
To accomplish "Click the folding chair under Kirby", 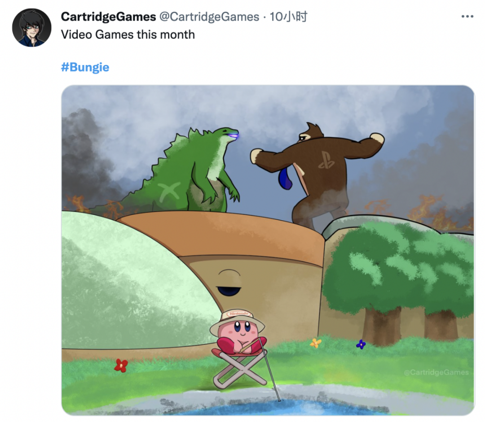I will pos(240,367).
